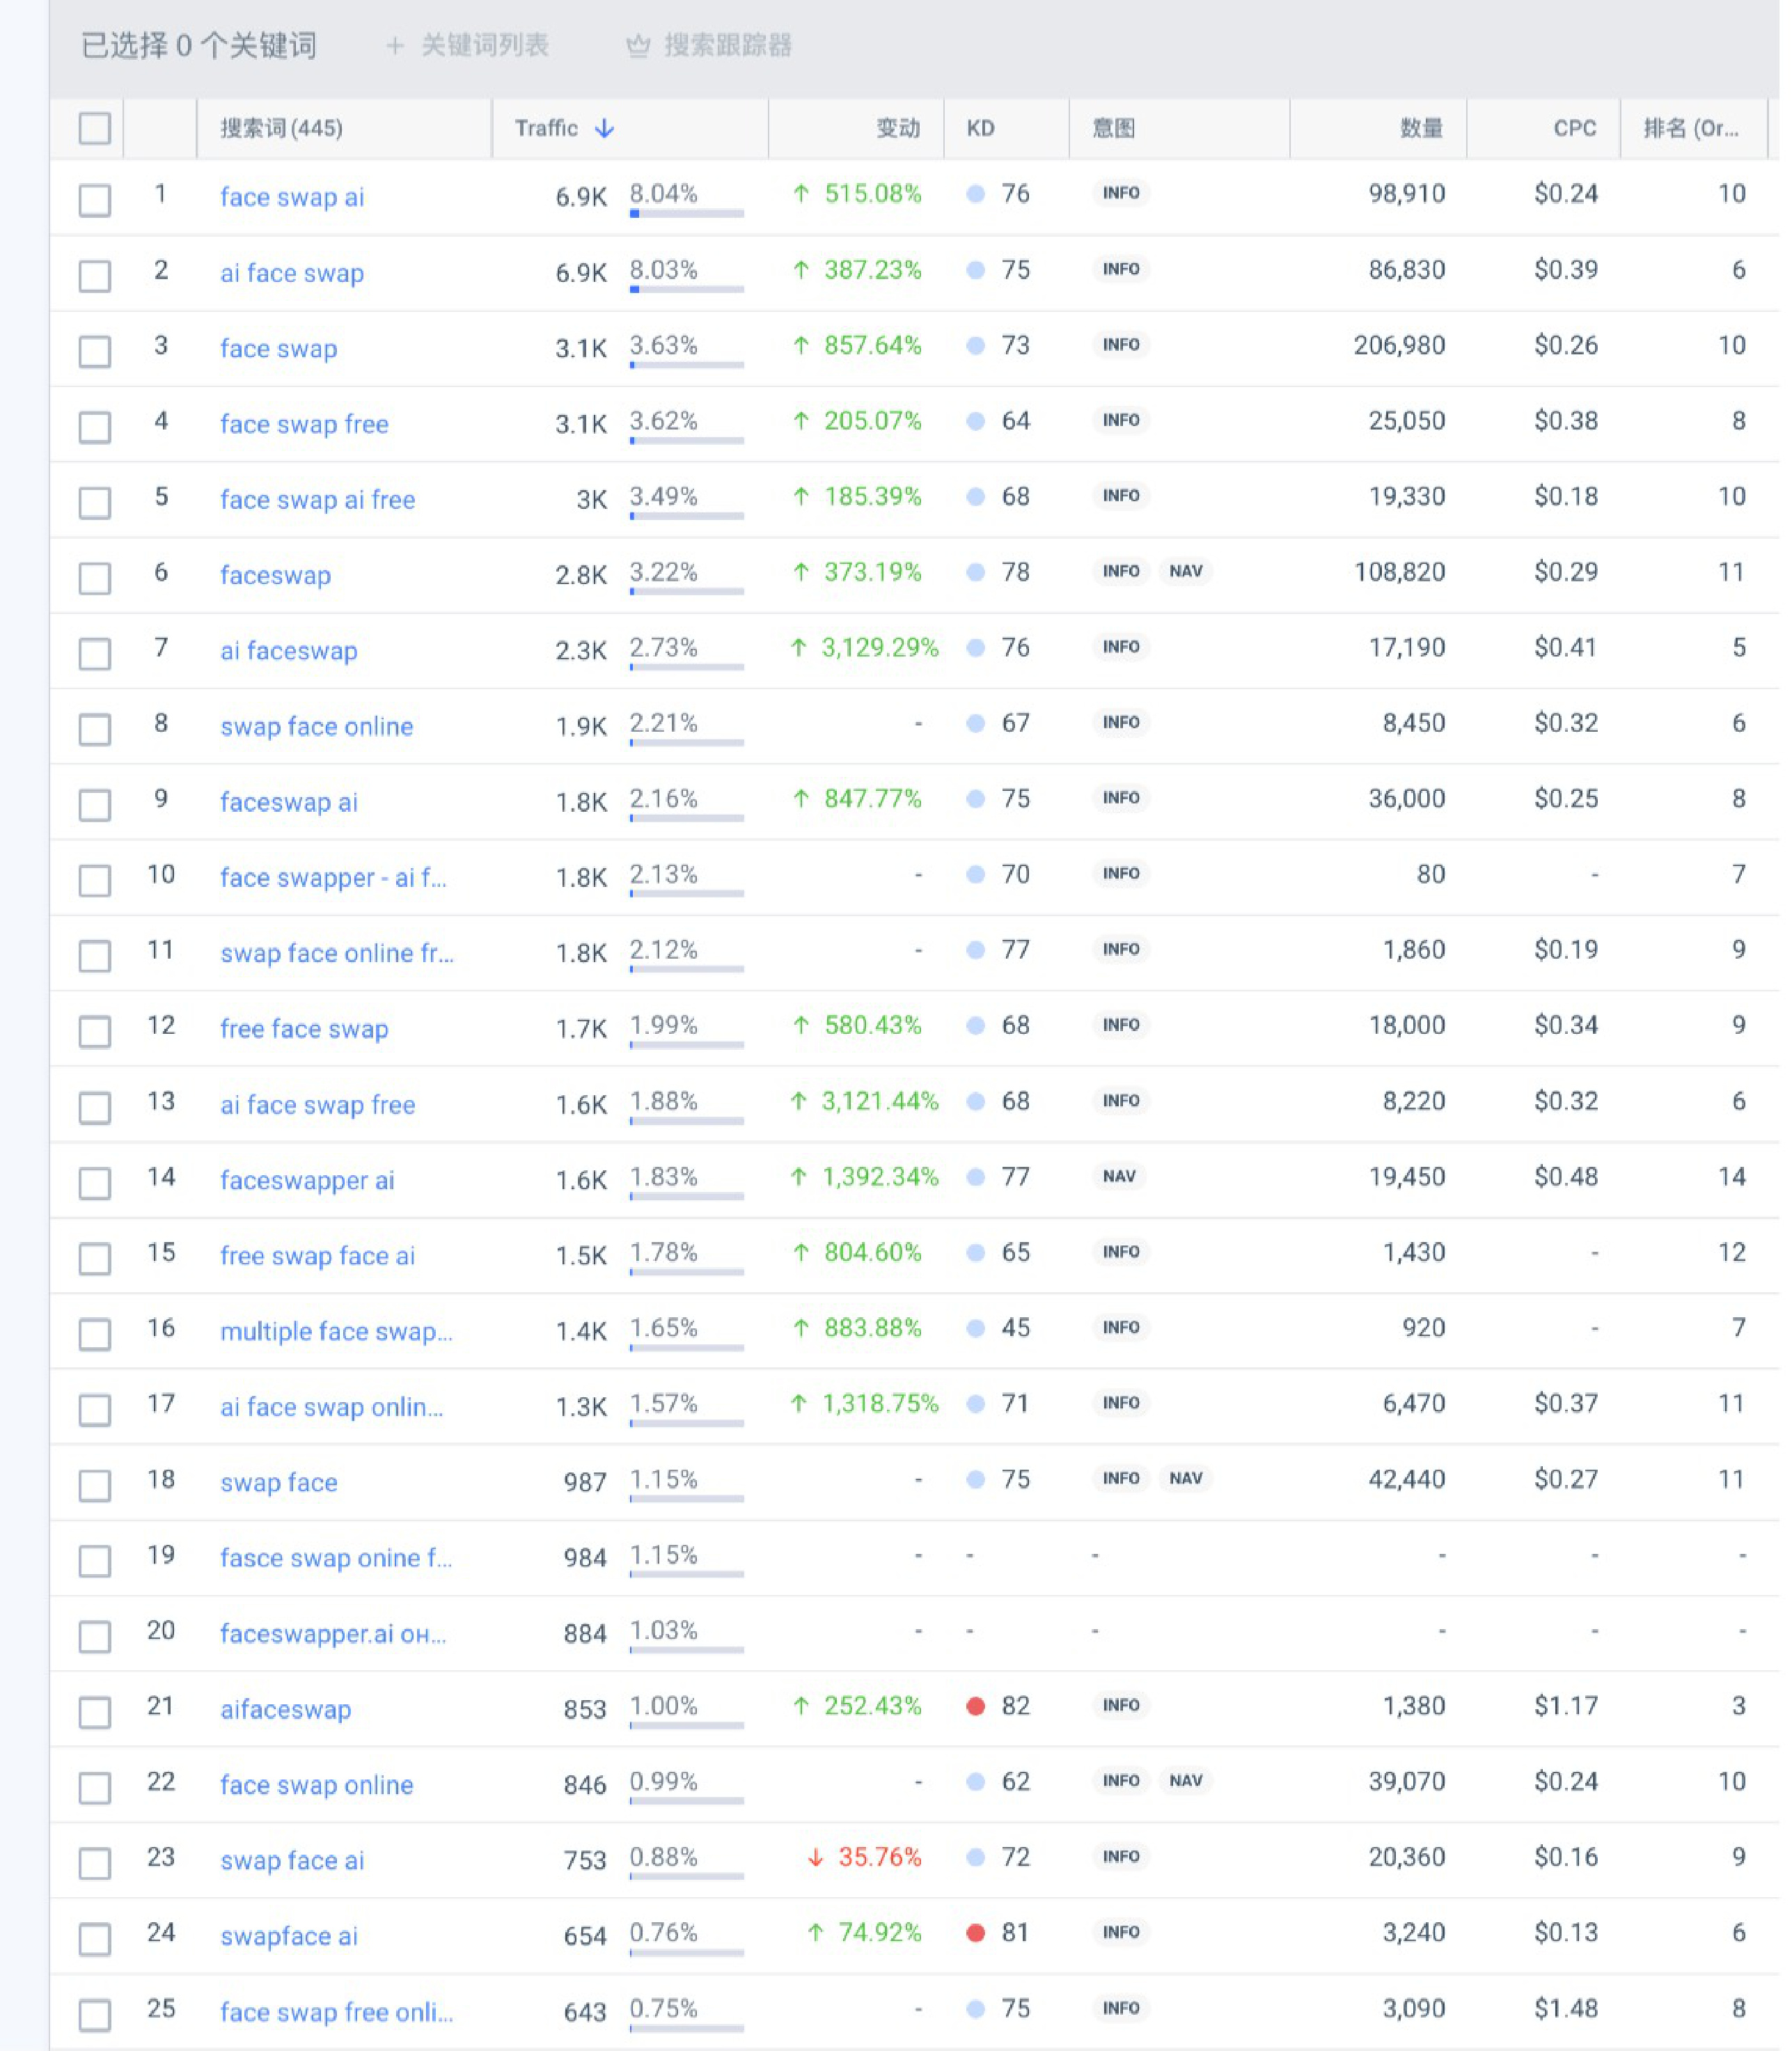The width and height of the screenshot is (1792, 2051).
Task: Click the crown icon for 搜索跟踪器
Action: tap(638, 46)
